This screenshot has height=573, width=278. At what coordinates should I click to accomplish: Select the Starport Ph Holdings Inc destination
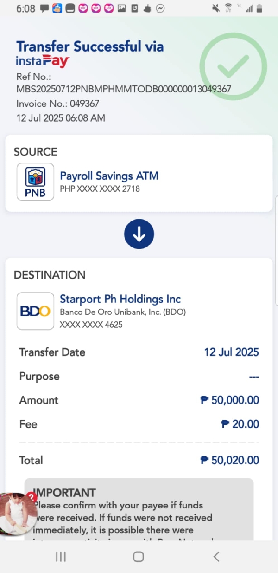pos(120,299)
